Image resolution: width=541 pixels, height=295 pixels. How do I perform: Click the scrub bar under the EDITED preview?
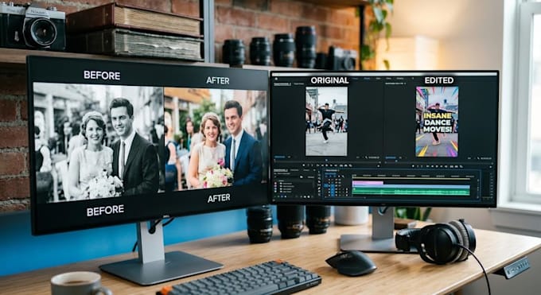click(439, 161)
